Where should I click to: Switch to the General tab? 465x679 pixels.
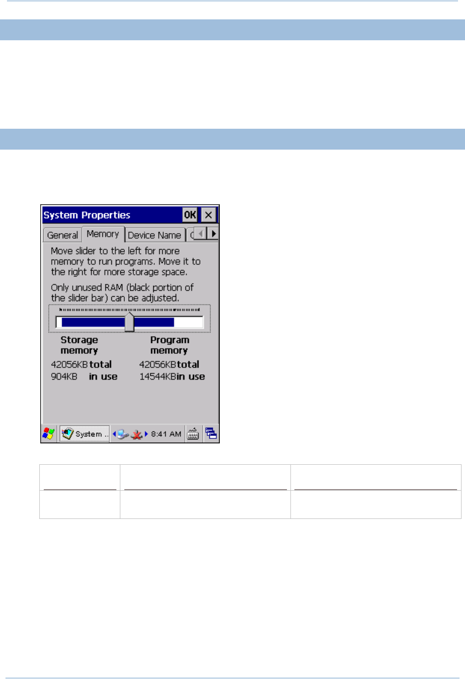click(x=63, y=235)
